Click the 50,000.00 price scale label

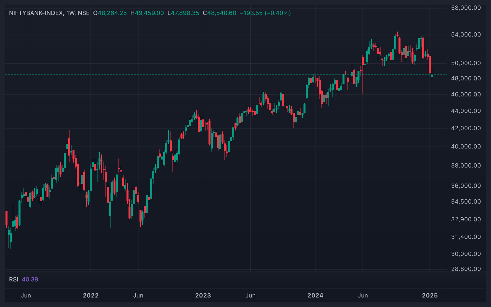point(466,63)
